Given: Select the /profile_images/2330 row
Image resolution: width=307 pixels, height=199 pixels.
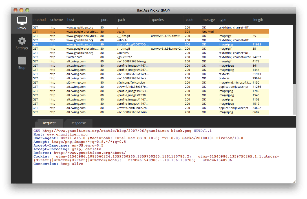Looking at the screenshot, I should click(x=151, y=95).
